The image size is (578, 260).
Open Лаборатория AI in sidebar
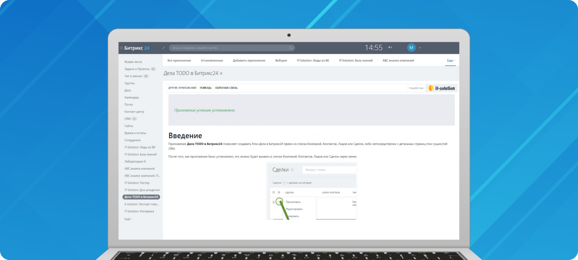point(135,162)
